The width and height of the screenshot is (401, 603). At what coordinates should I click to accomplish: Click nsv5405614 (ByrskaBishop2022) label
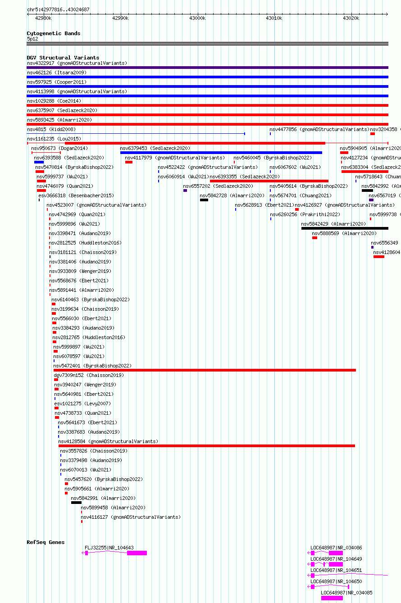pyautogui.click(x=309, y=186)
